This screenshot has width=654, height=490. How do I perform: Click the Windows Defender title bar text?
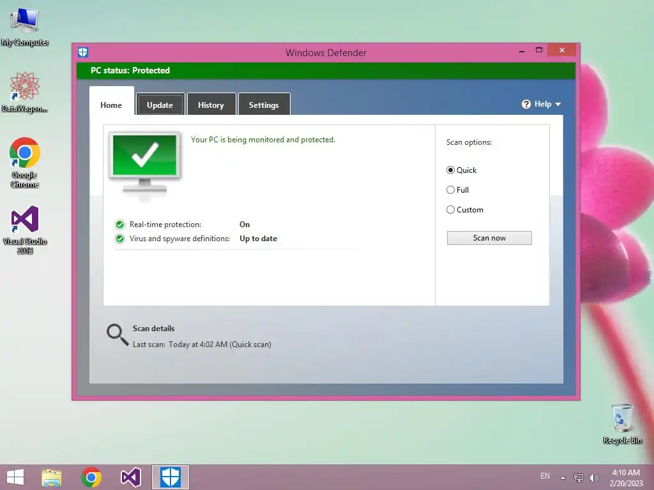pyautogui.click(x=326, y=53)
